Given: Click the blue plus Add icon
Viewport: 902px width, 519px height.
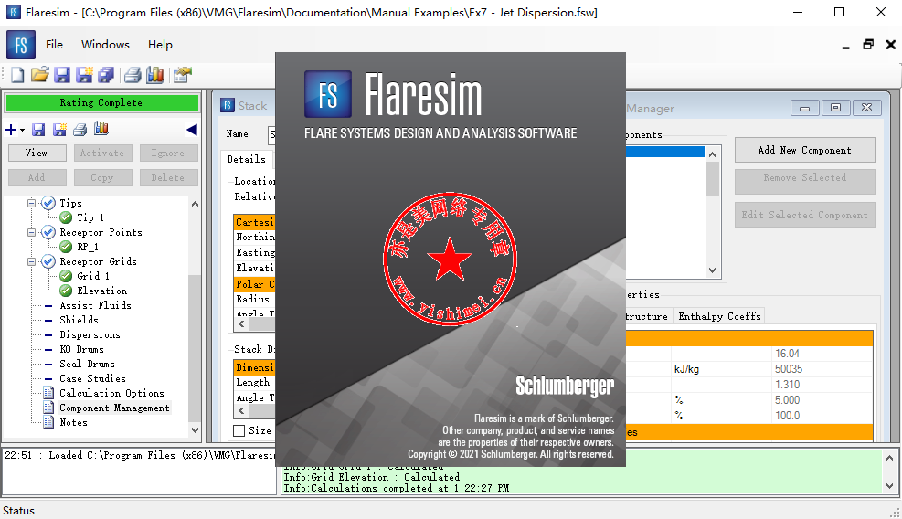Looking at the screenshot, I should (x=11, y=130).
